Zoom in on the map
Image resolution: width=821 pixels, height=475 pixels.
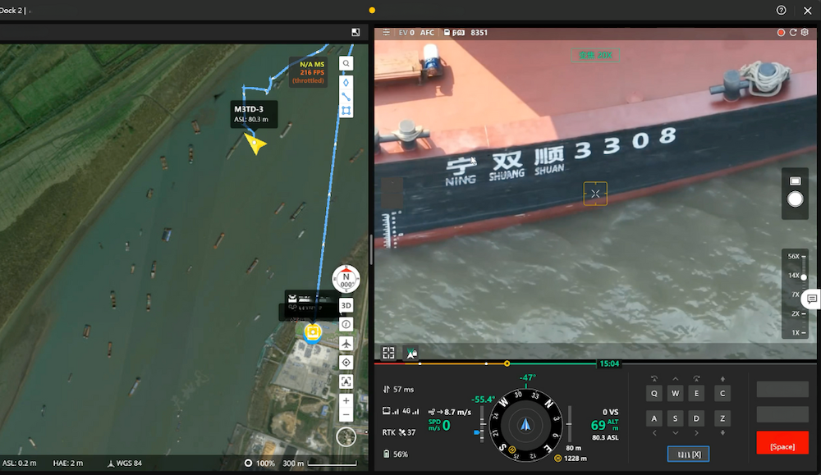coord(346,400)
